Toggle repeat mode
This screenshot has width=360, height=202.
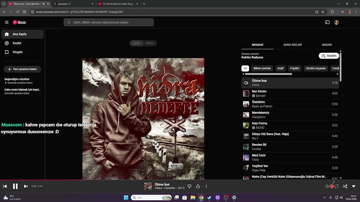tap(336, 186)
